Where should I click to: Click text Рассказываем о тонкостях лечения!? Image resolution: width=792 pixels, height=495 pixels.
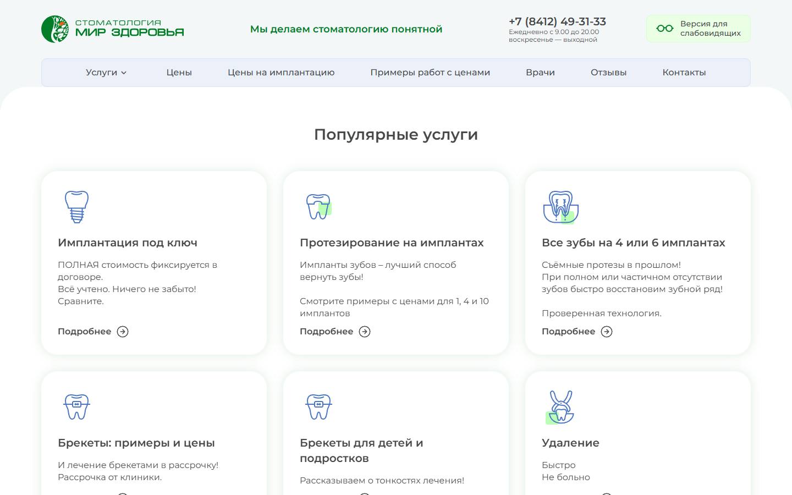[x=382, y=480]
